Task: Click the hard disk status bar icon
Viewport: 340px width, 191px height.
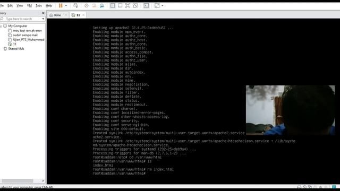Action: pos(299,187)
